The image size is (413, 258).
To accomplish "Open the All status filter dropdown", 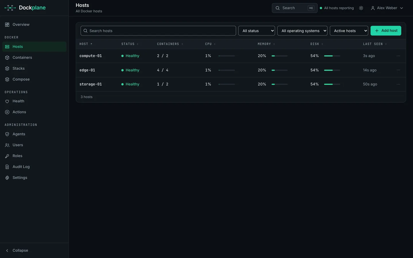I will pos(257,31).
